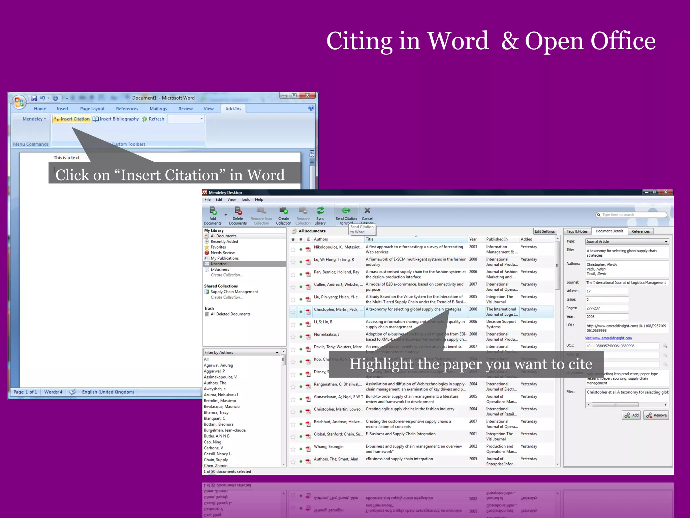Open Mendeley Help menu
Screen dimensions: 690x518
(x=259, y=200)
